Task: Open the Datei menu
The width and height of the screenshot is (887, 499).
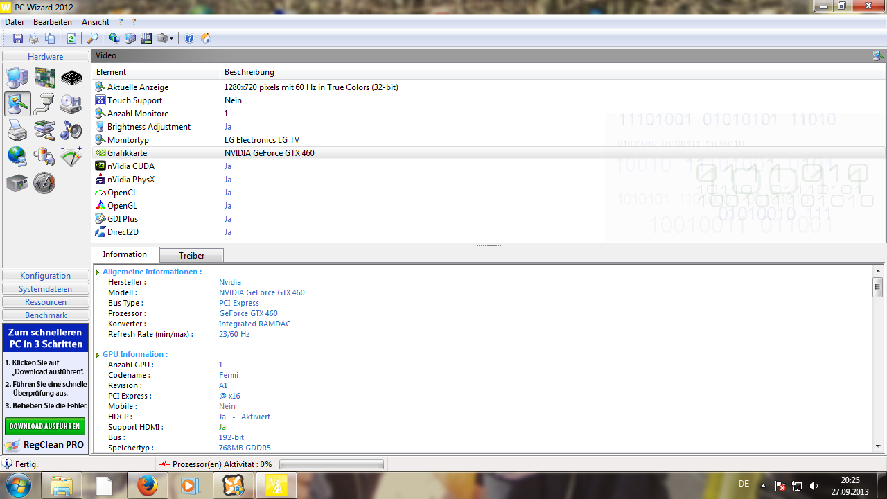Action: coord(14,22)
